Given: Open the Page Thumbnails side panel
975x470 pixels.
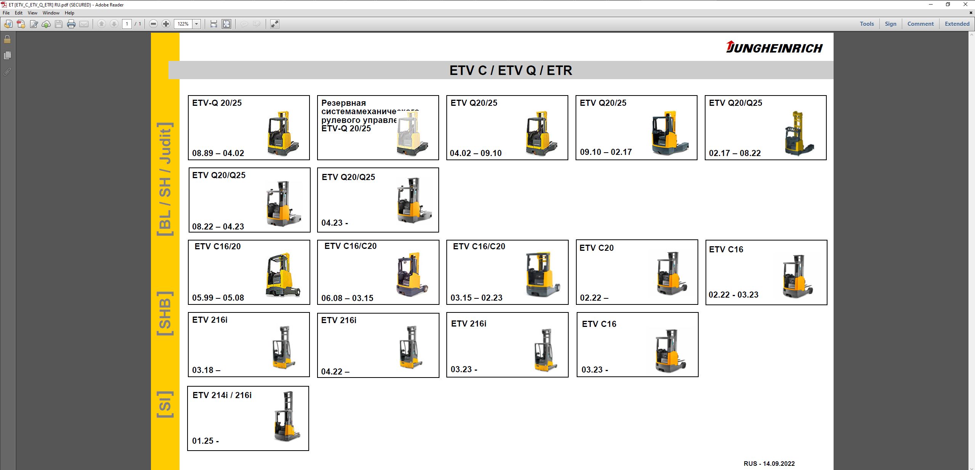Looking at the screenshot, I should point(7,56).
